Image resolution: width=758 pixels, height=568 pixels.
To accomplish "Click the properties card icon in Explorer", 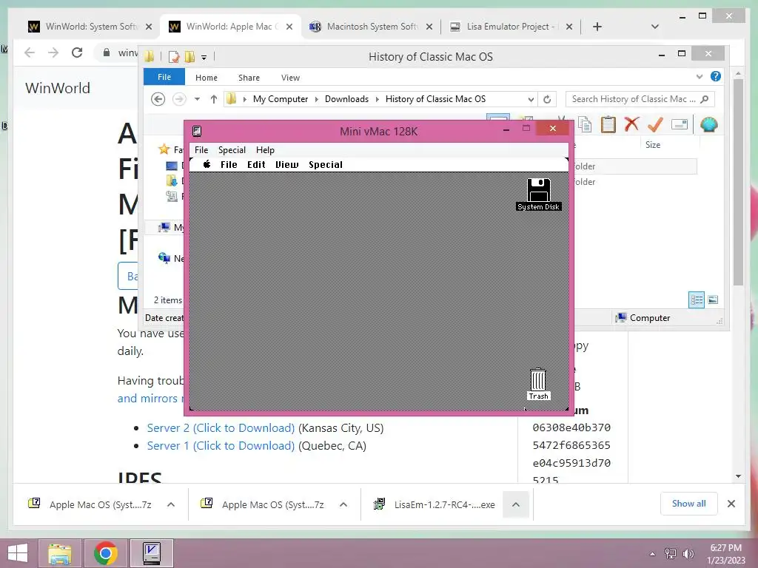I will (x=680, y=124).
